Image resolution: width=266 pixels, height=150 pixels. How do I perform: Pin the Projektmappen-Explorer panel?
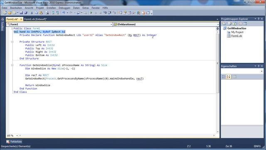[x=259, y=19]
